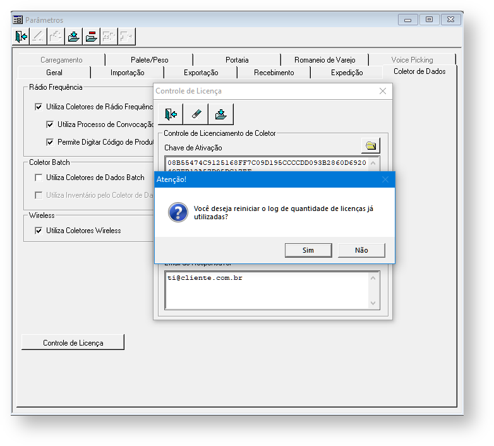The height and width of the screenshot is (446, 494).
Task: Click the exit door icon in Parâmetros toolbar
Action: [x=21, y=37]
